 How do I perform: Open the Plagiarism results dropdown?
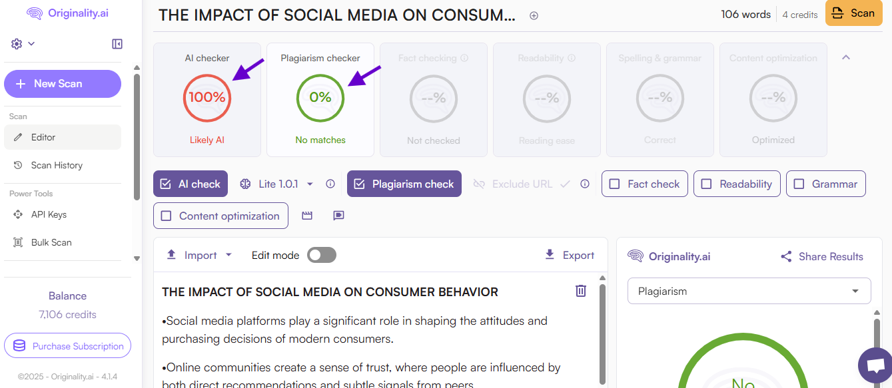point(749,291)
